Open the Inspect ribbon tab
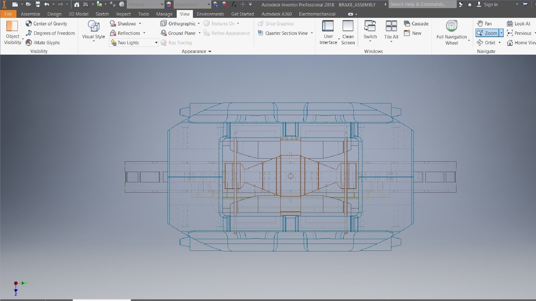The width and height of the screenshot is (536, 301). point(123,14)
